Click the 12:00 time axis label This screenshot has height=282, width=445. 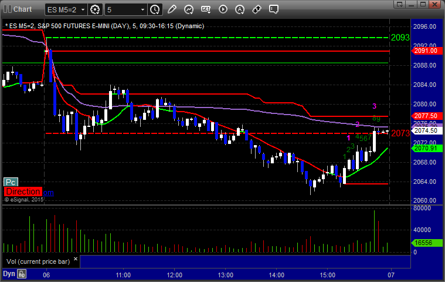tap(174, 275)
